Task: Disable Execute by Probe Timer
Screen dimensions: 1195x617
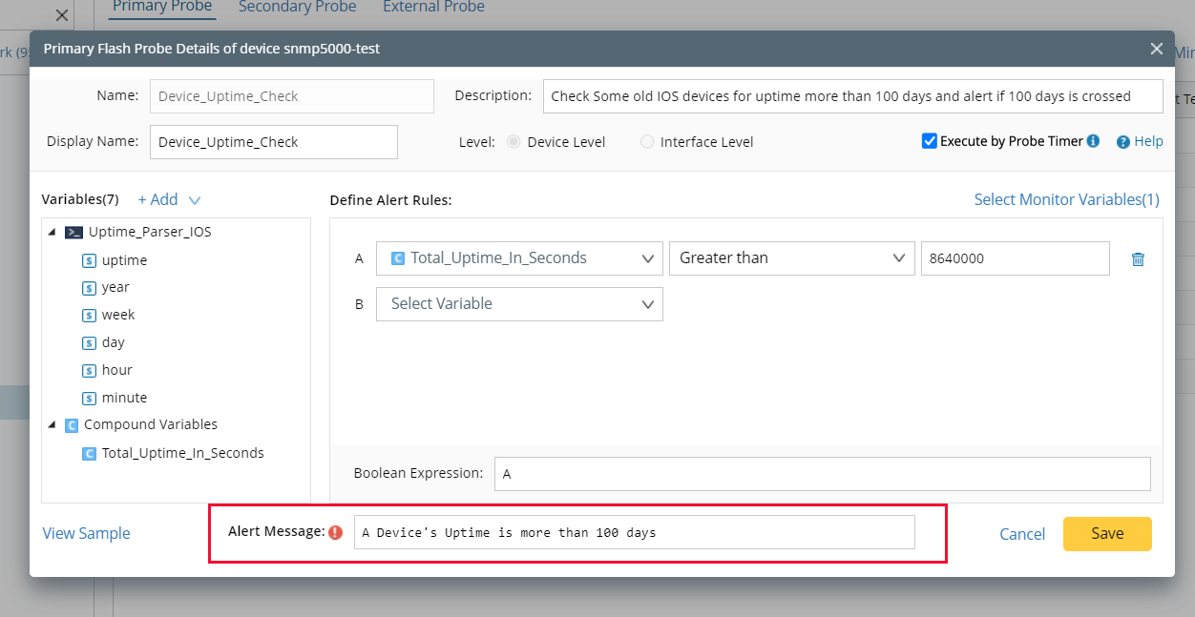Action: pyautogui.click(x=929, y=140)
